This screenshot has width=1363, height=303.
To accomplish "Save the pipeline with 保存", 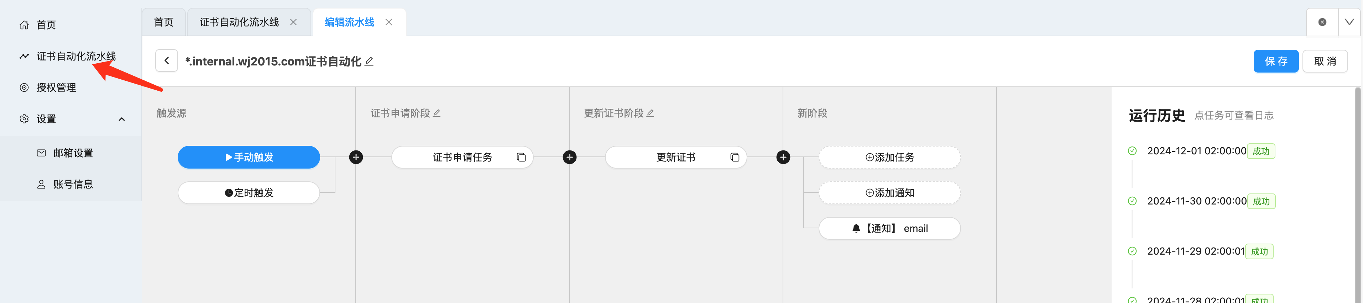I will coord(1276,61).
